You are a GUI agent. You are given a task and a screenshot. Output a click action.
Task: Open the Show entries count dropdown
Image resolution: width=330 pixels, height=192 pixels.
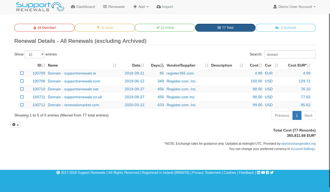(34, 54)
